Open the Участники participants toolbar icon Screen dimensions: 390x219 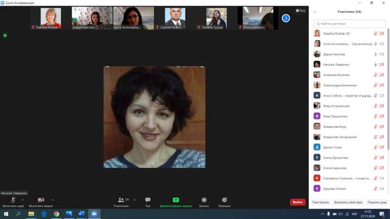pos(121,200)
